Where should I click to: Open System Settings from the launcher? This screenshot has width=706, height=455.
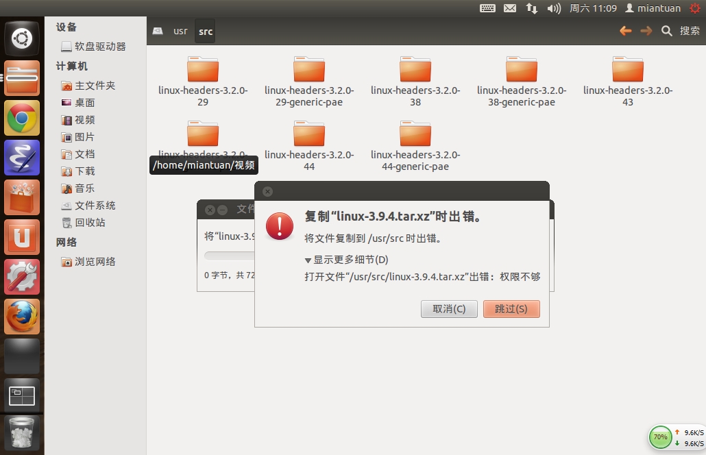pyautogui.click(x=22, y=277)
